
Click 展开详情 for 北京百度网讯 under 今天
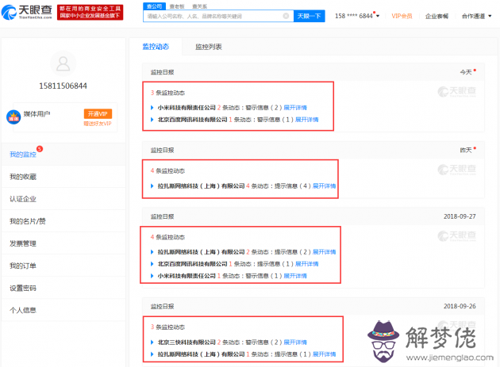point(307,120)
